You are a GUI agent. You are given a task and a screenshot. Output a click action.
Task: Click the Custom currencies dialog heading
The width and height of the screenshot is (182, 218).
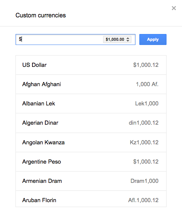click(40, 15)
